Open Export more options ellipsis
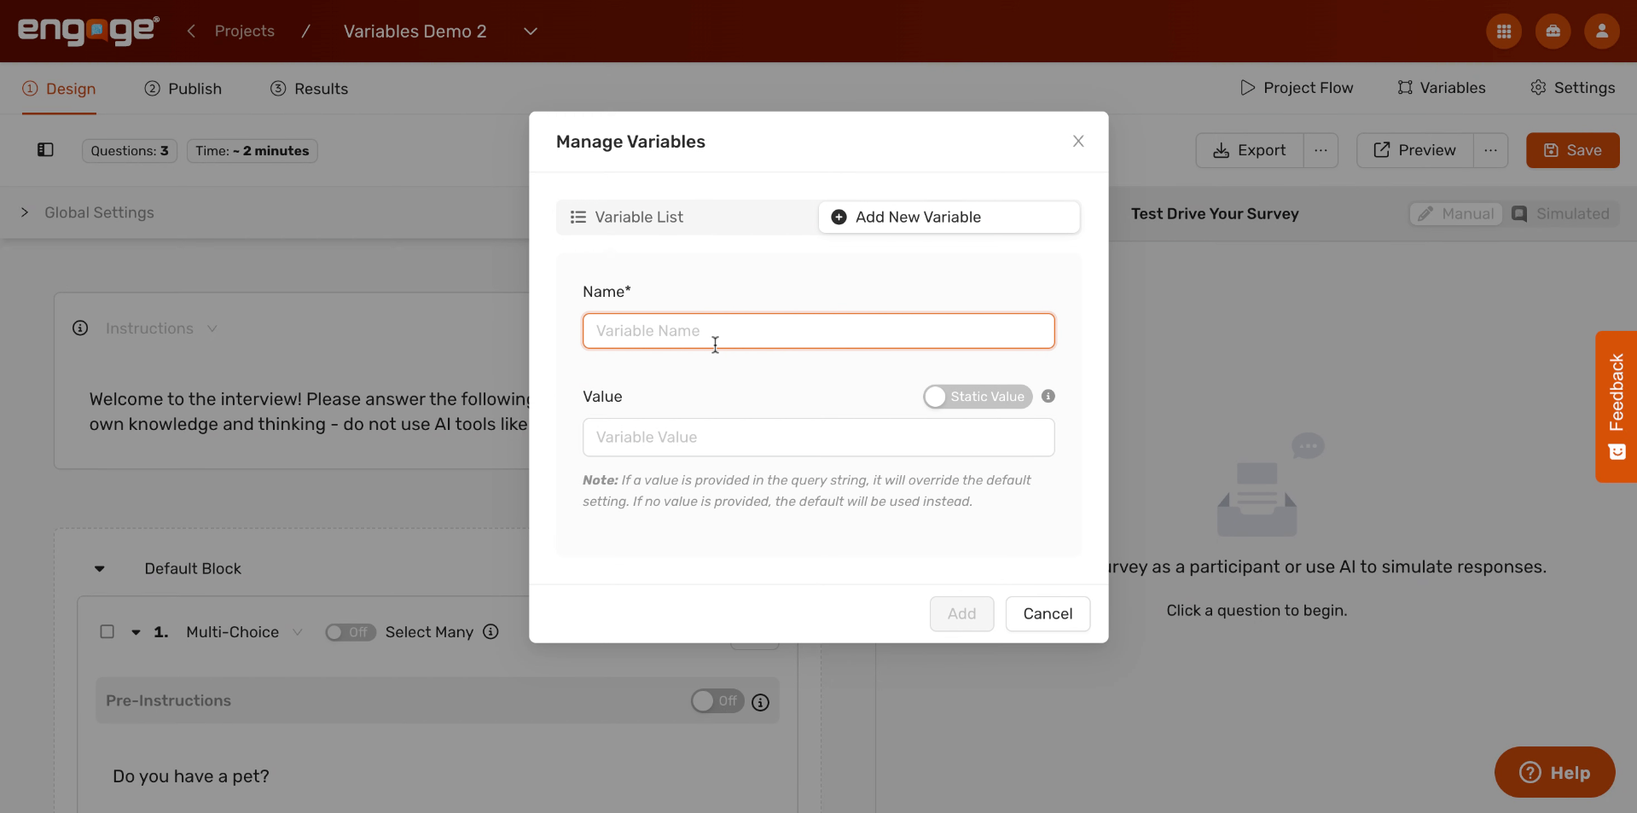1637x813 pixels. pyautogui.click(x=1321, y=150)
